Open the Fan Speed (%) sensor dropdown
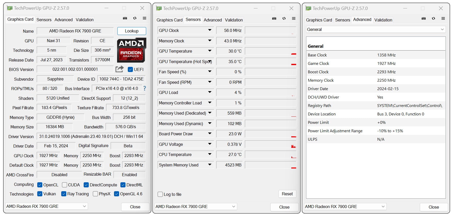Image resolution: width=454 pixels, height=217 pixels. point(210,72)
